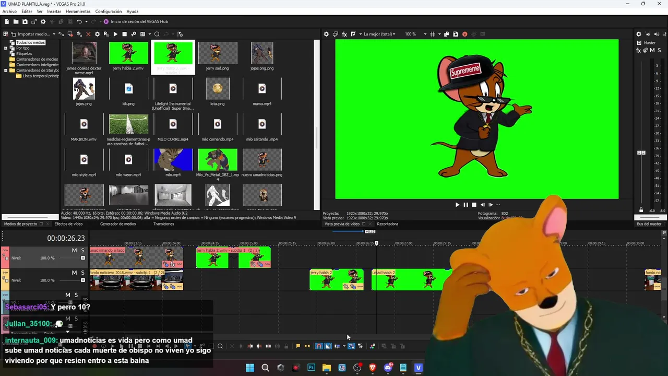
Task: Open Photoshop from the taskbar
Action: click(312, 368)
